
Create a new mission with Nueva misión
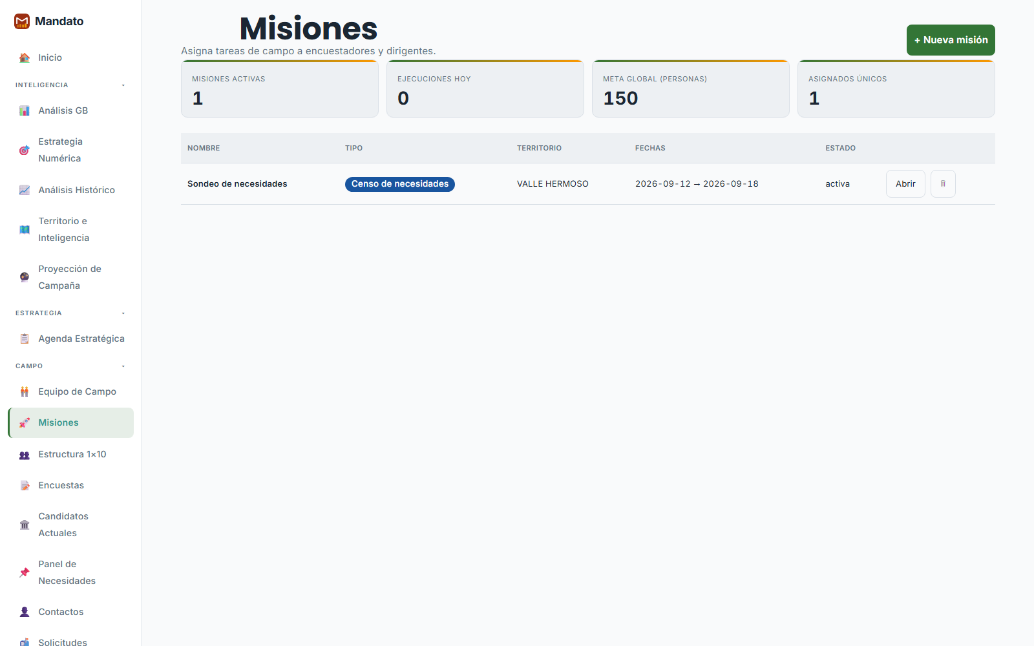(x=951, y=40)
